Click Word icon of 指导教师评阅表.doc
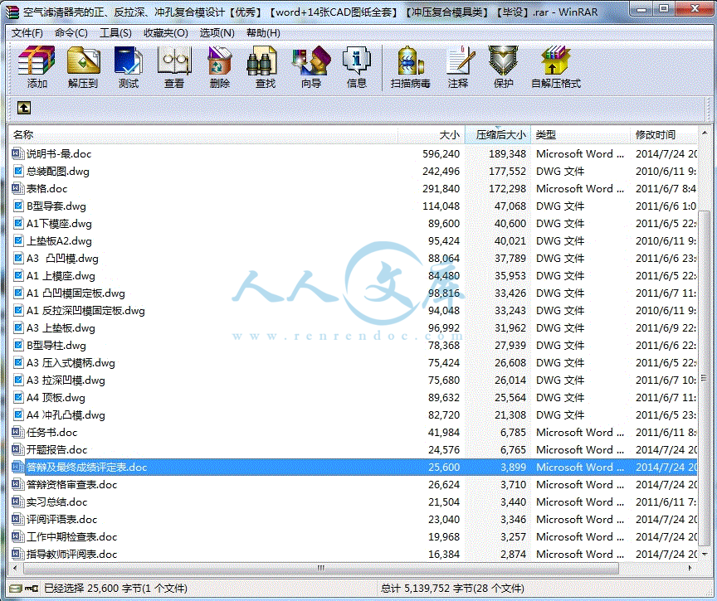717x601 pixels. tap(17, 554)
